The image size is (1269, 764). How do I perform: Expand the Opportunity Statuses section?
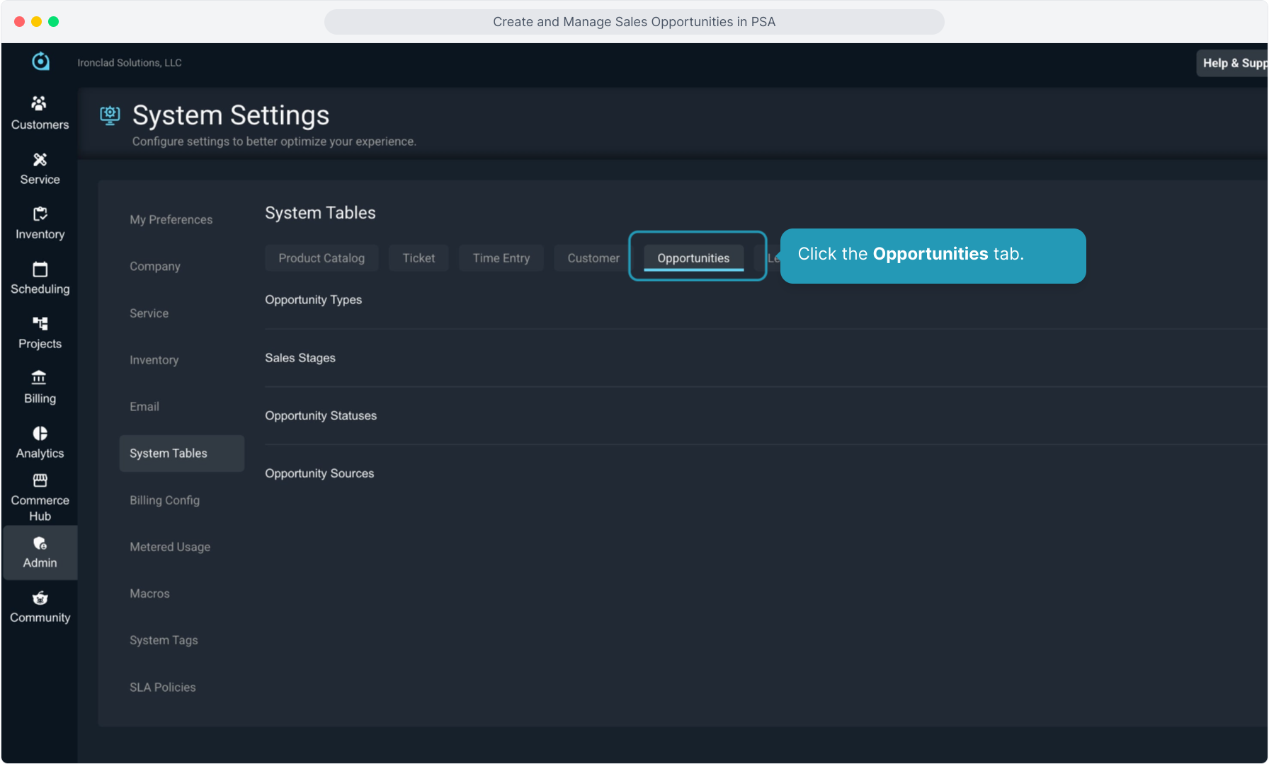pos(321,416)
